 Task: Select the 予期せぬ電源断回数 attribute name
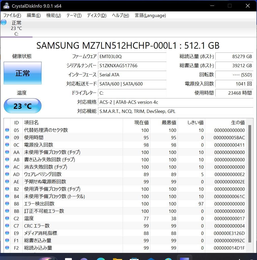(45, 182)
